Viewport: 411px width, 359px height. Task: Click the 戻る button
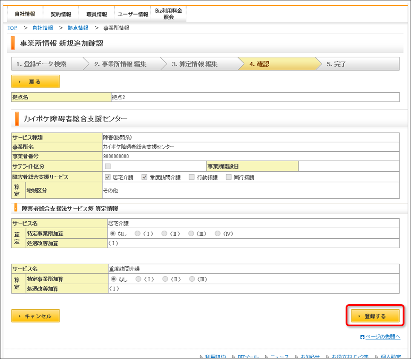point(36,82)
